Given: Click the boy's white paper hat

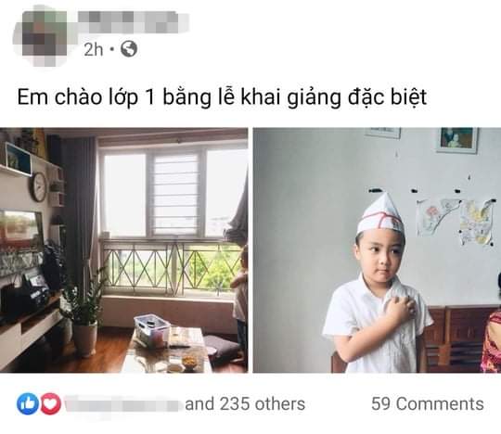Looking at the screenshot, I should 380,213.
